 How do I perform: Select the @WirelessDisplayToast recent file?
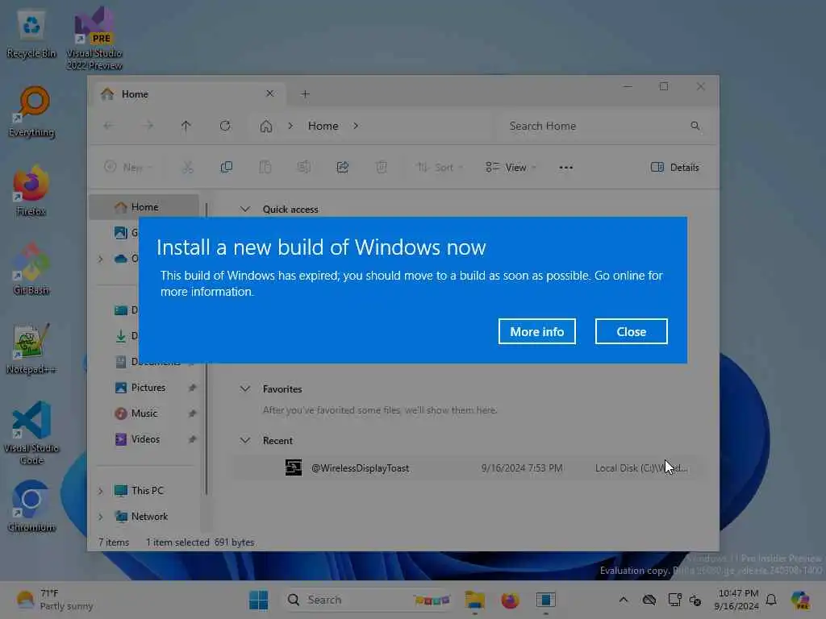point(467,468)
